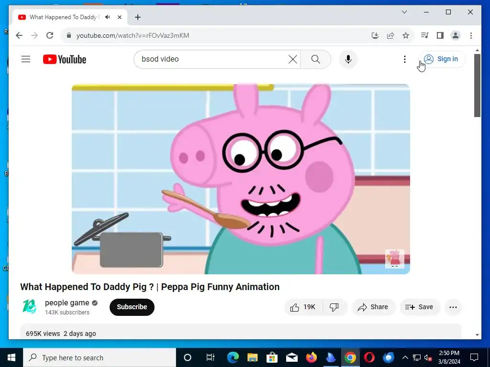Open Opera browser from taskbar
Screen dimensions: 490x367
coord(369,357)
